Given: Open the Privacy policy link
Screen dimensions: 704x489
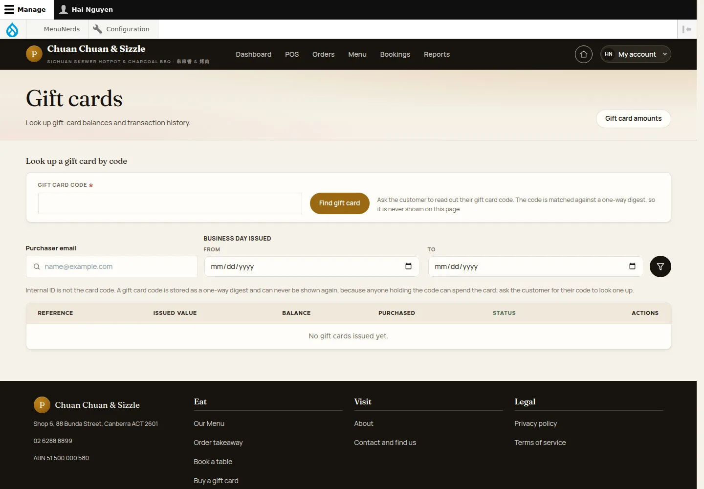Looking at the screenshot, I should pyautogui.click(x=535, y=423).
